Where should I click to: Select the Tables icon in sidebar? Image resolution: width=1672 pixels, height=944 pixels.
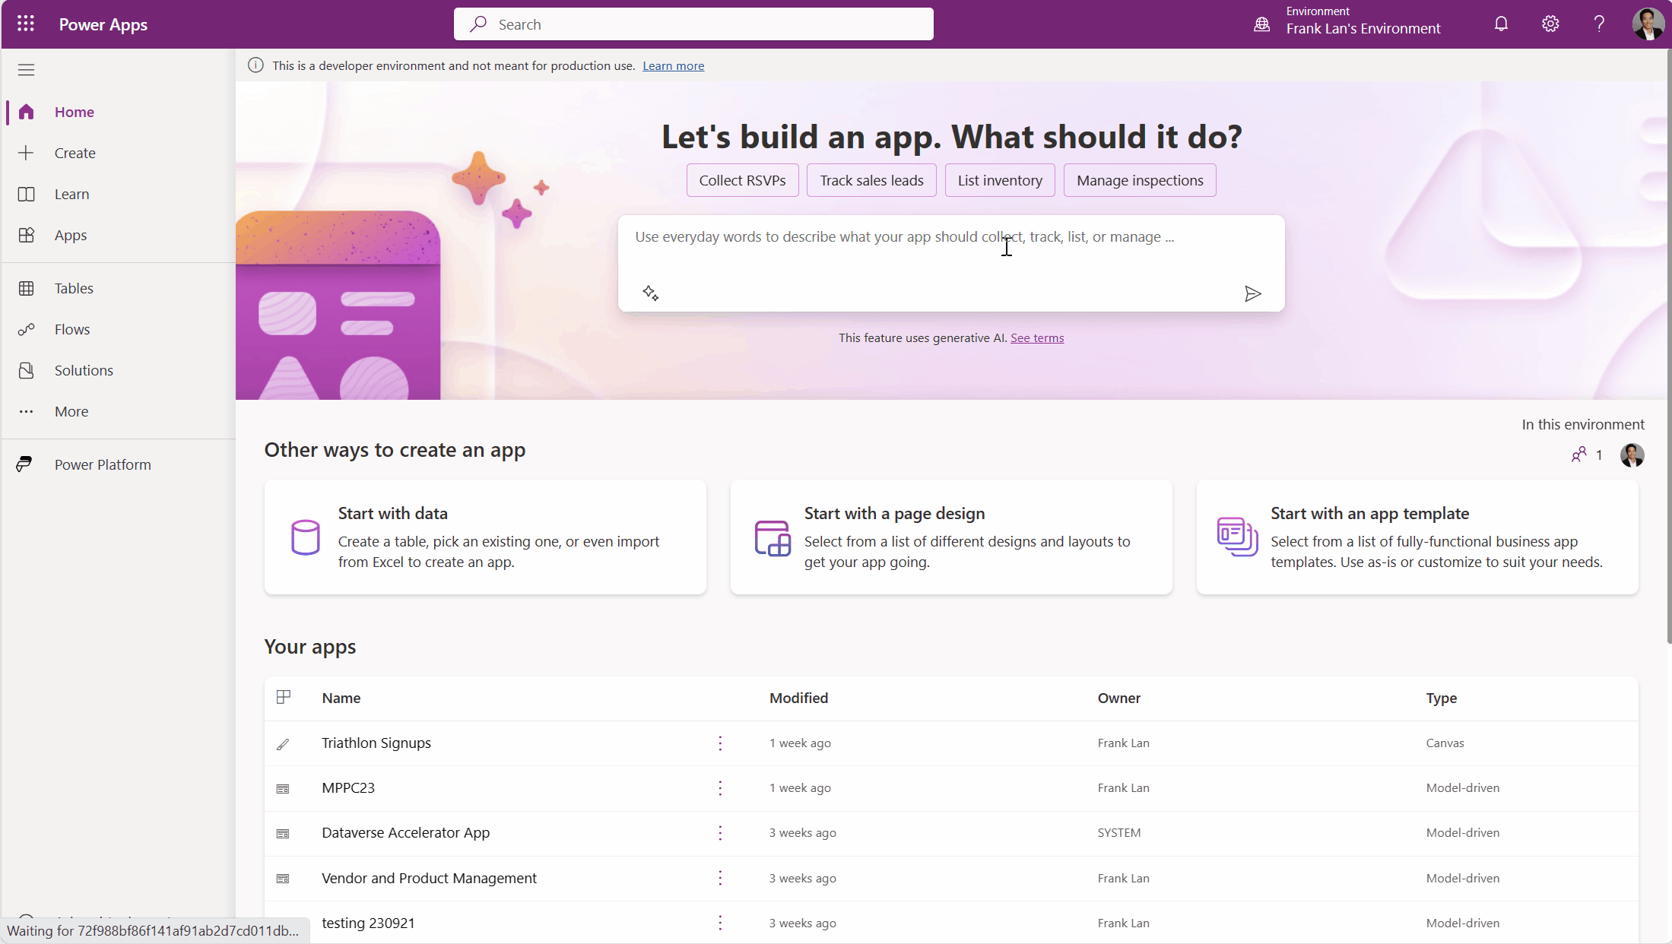click(x=26, y=287)
